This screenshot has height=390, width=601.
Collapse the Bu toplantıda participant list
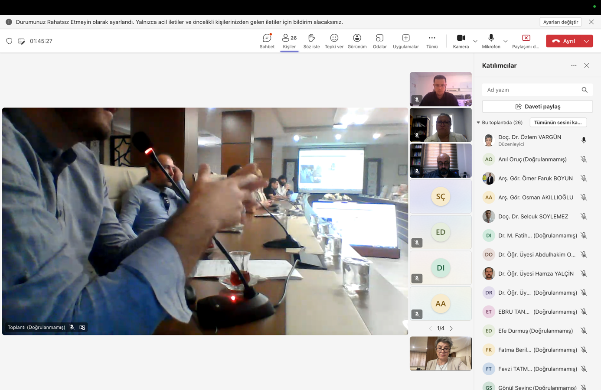coord(478,123)
